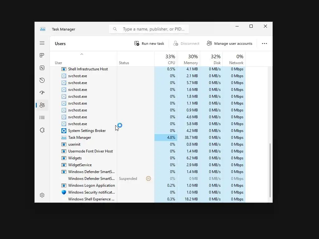
Task: Click the Windows Logon Application icon
Action: point(64,185)
